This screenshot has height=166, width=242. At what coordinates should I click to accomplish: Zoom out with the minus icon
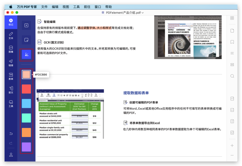[232, 155]
